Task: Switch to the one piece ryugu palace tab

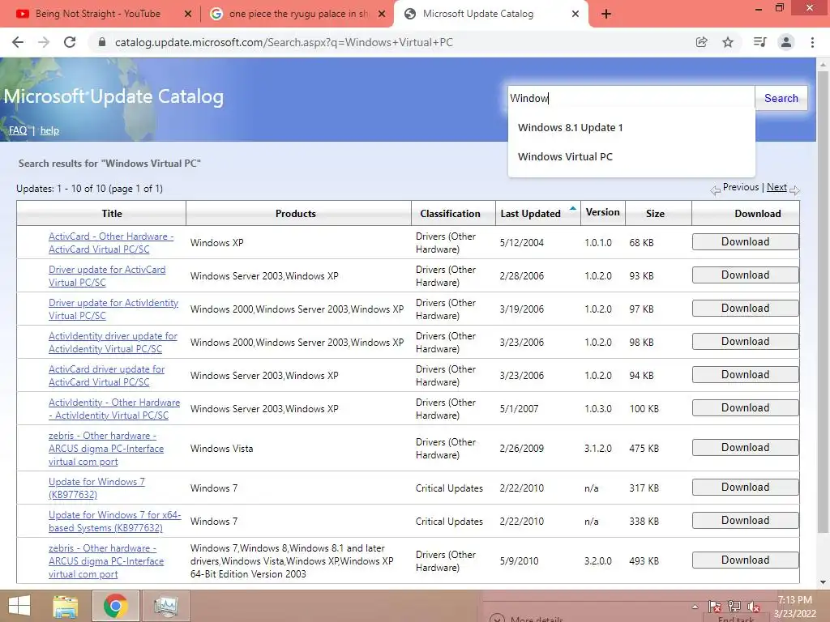Action: point(298,14)
